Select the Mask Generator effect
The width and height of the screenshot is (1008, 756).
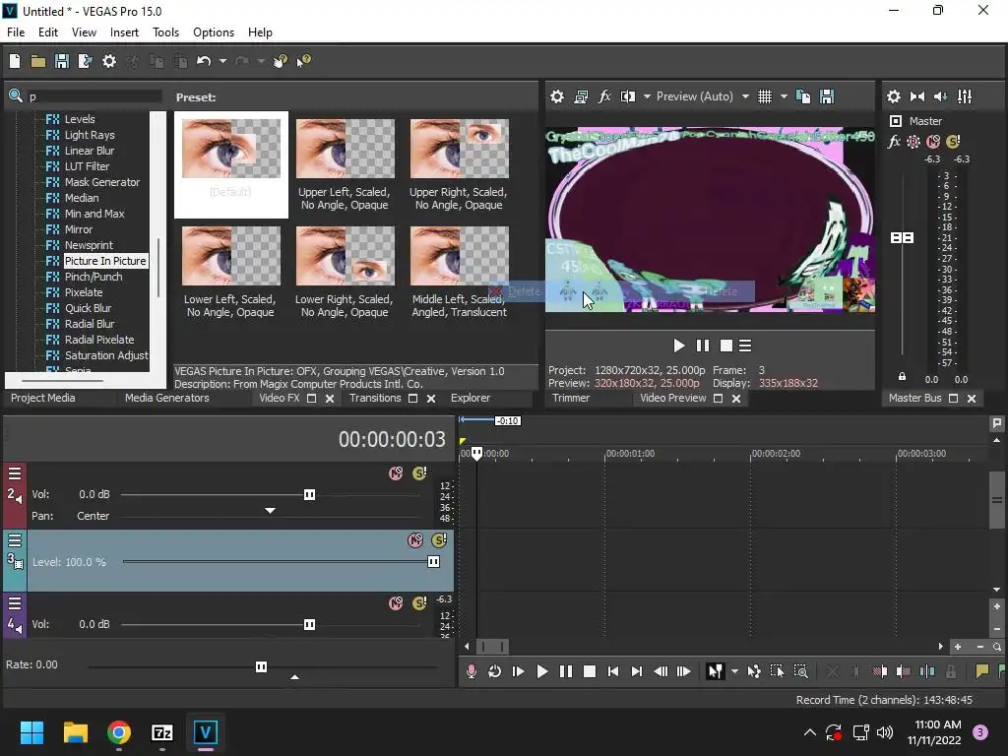(x=102, y=182)
